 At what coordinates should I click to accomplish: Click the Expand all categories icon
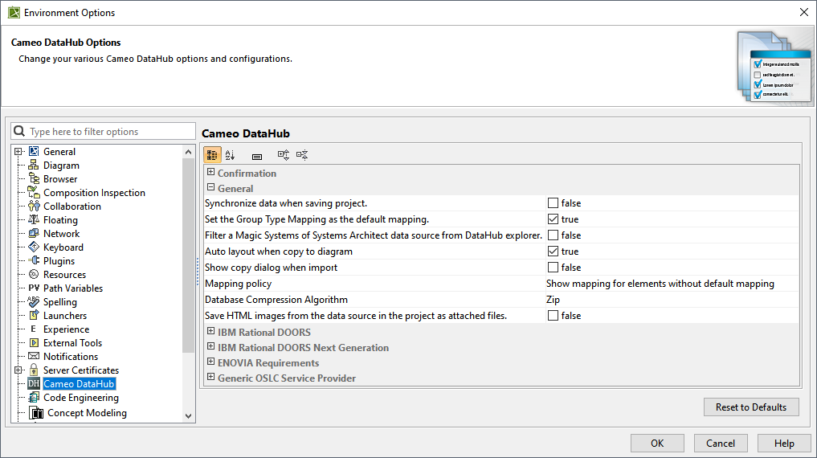284,155
